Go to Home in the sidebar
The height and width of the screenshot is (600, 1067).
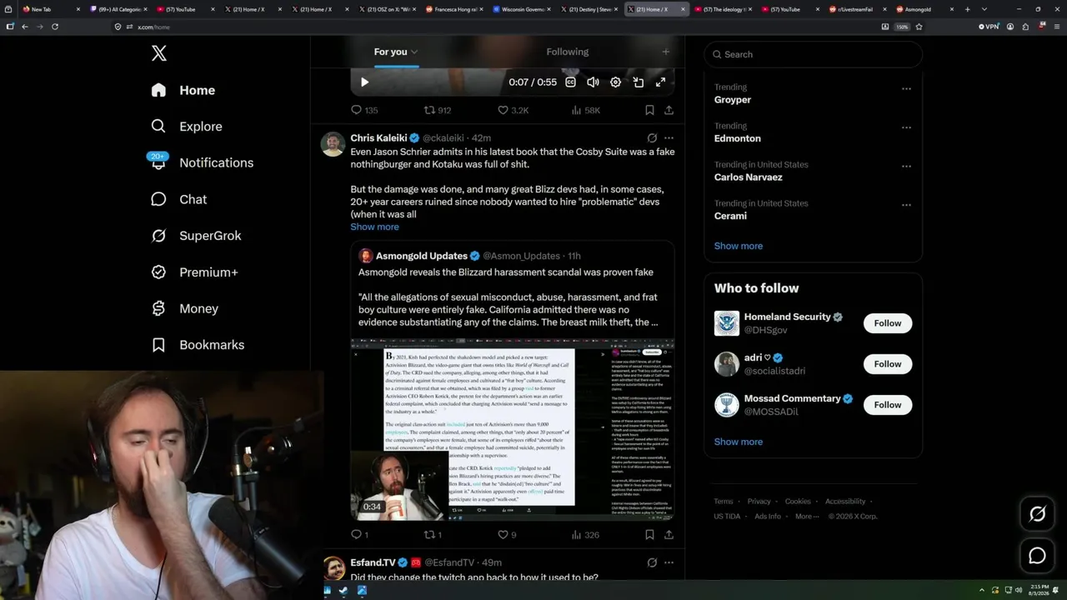(183, 90)
